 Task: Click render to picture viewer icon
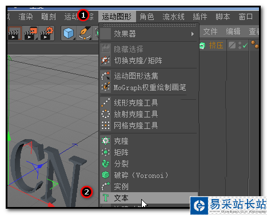tap(30, 33)
